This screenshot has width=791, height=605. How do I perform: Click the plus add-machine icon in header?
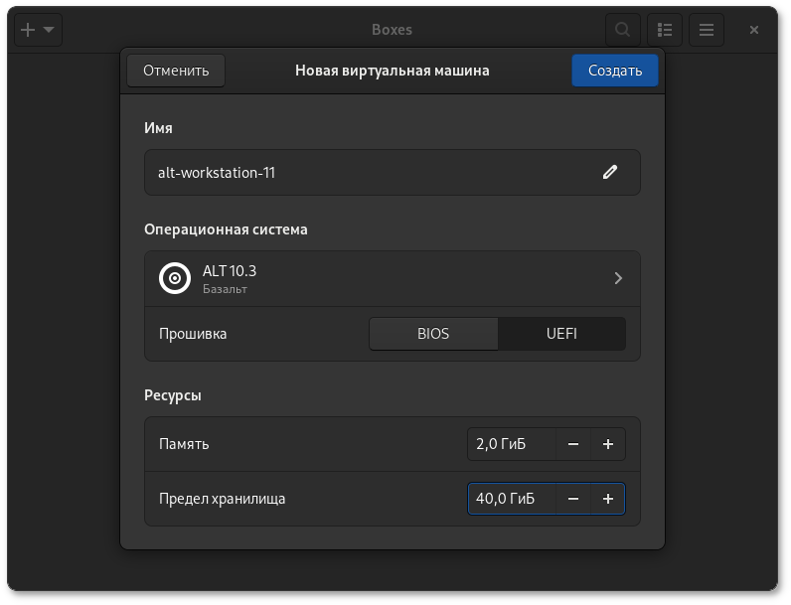tap(28, 30)
